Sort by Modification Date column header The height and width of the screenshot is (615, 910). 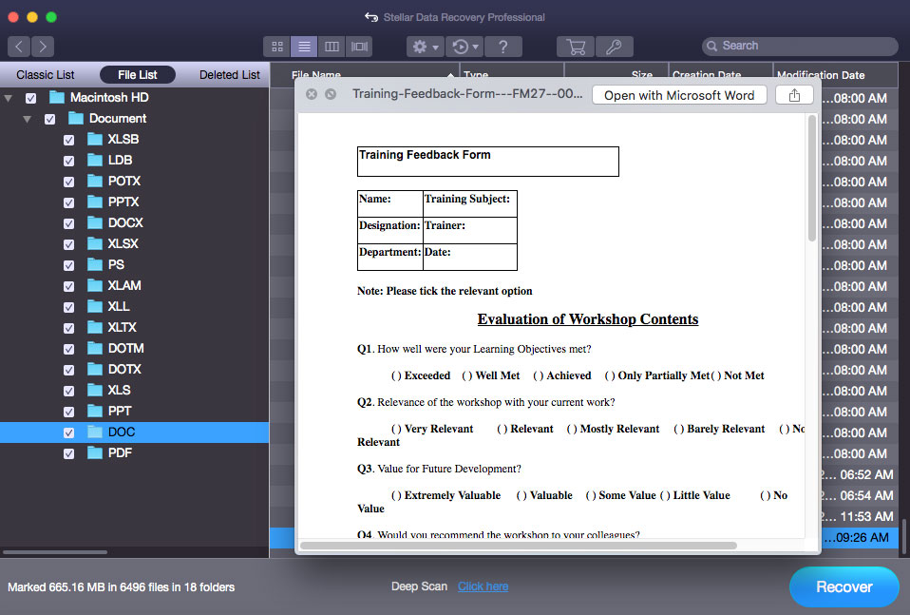pos(836,75)
